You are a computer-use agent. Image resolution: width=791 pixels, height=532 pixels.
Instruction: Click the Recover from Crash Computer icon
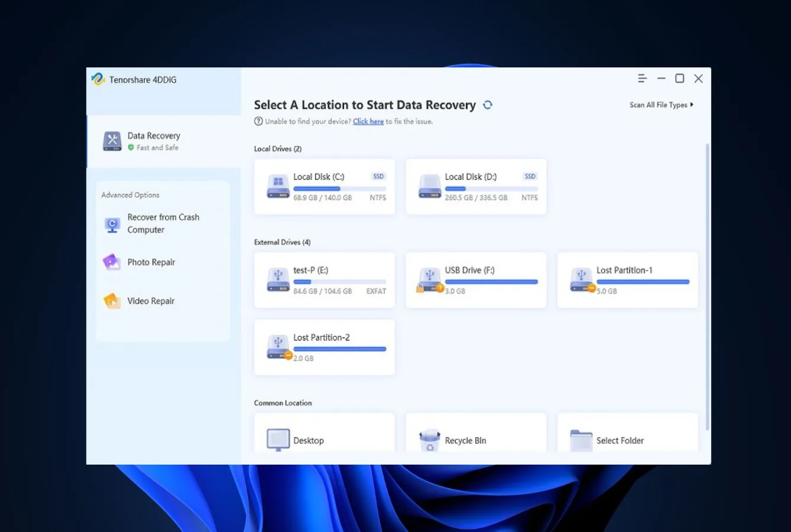112,225
